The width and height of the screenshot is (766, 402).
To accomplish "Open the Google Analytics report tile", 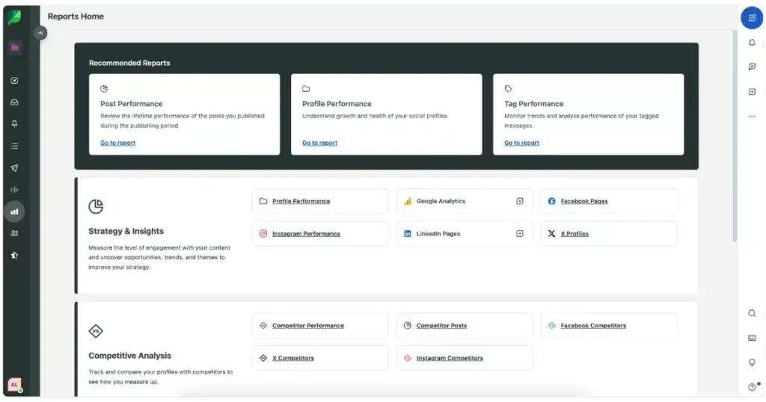I will coord(465,201).
